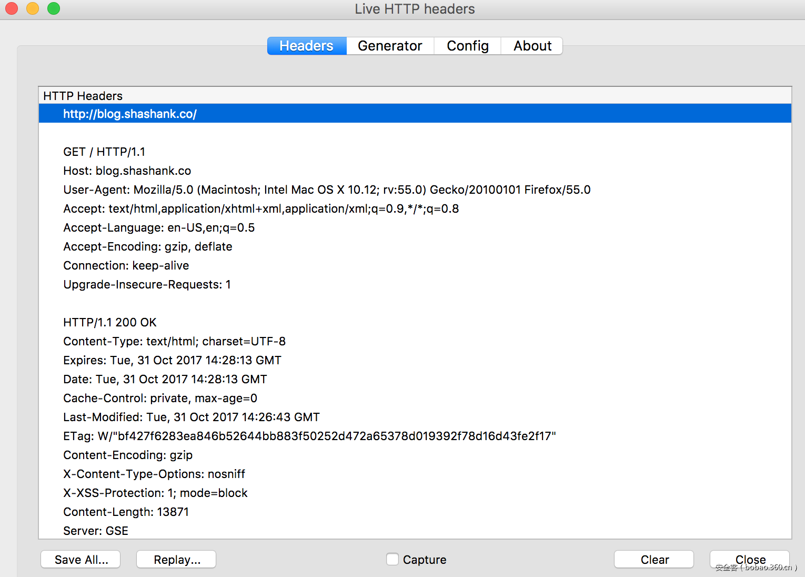
Task: Select the GET / HTTP/1.1 request line
Action: pos(104,152)
